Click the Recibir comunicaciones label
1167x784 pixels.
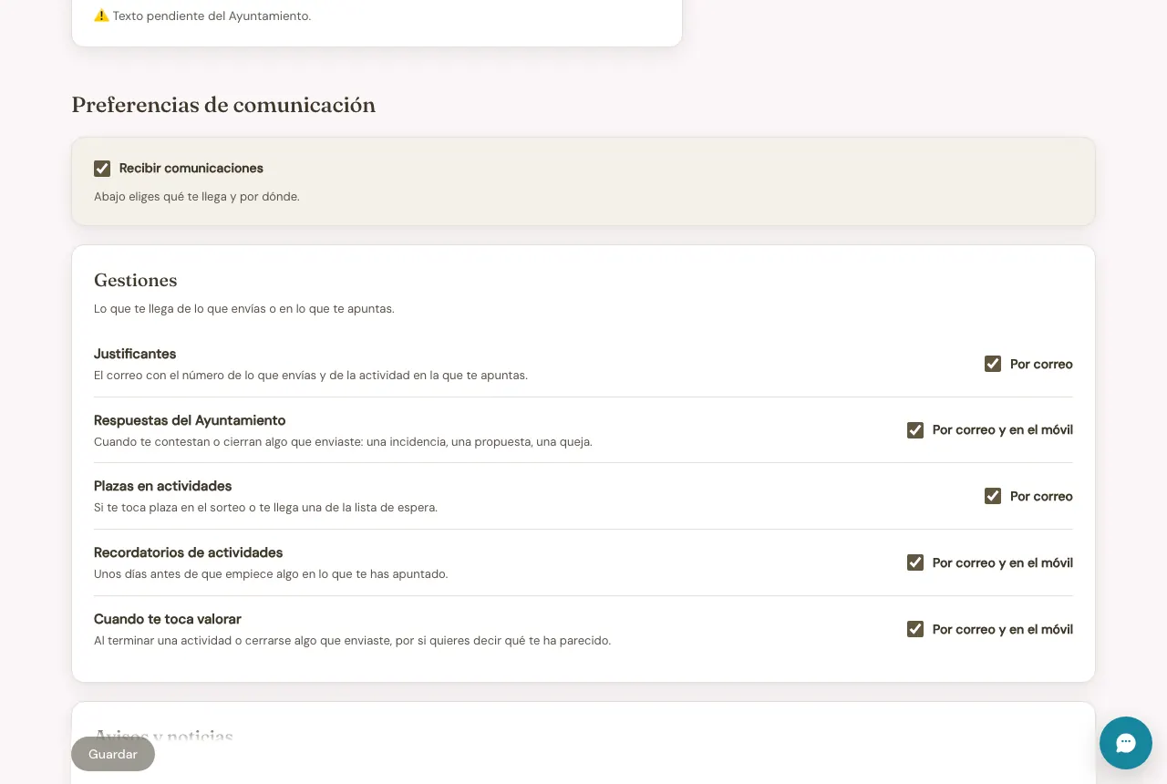pyautogui.click(x=191, y=169)
